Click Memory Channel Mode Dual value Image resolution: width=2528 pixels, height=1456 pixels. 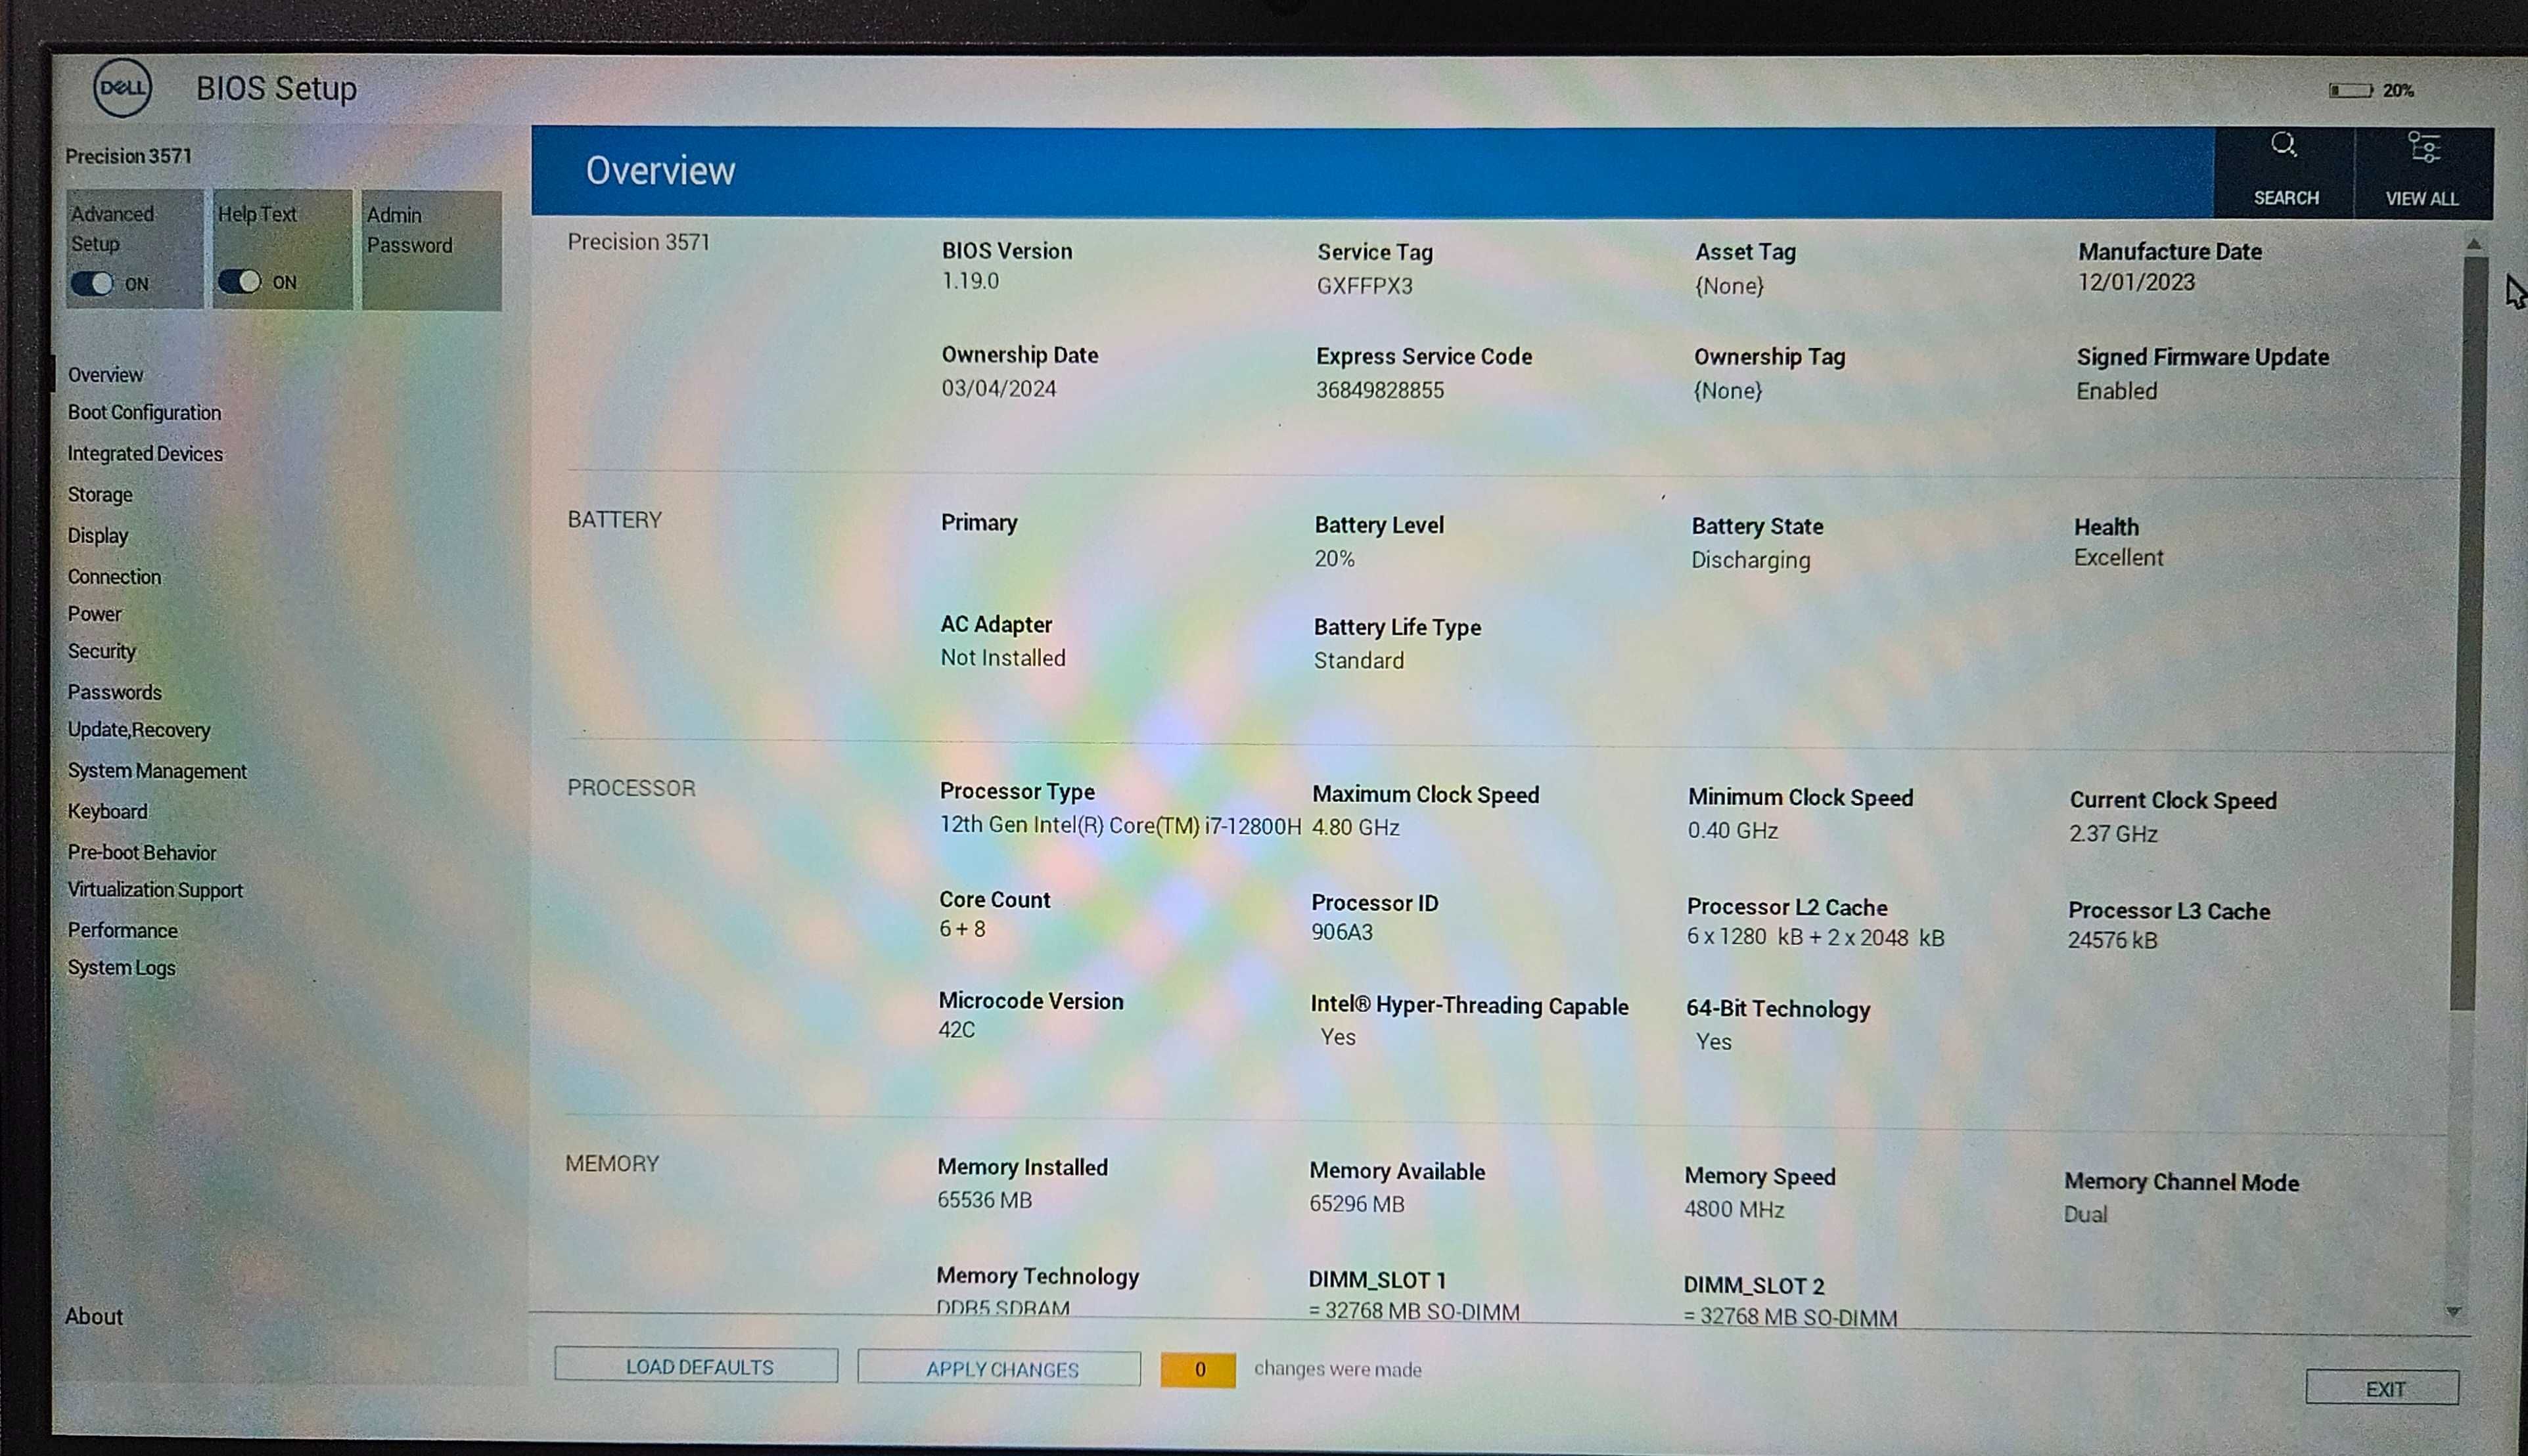click(x=2085, y=1214)
